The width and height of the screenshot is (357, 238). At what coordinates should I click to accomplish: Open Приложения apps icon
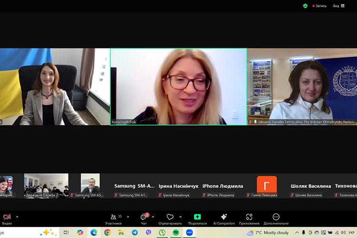click(249, 219)
